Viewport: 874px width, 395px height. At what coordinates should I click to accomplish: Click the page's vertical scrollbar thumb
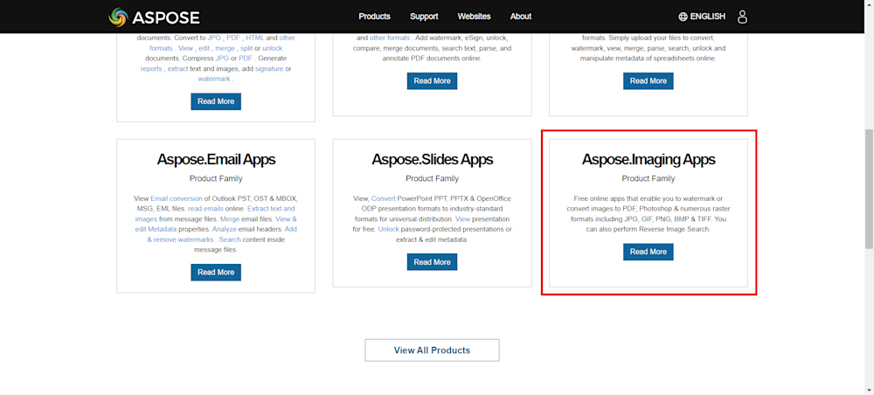[x=869, y=188]
